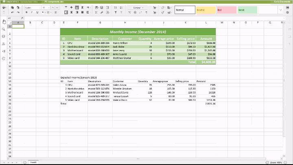
Task: Click zoom in plus button
Action: (x=285, y=163)
